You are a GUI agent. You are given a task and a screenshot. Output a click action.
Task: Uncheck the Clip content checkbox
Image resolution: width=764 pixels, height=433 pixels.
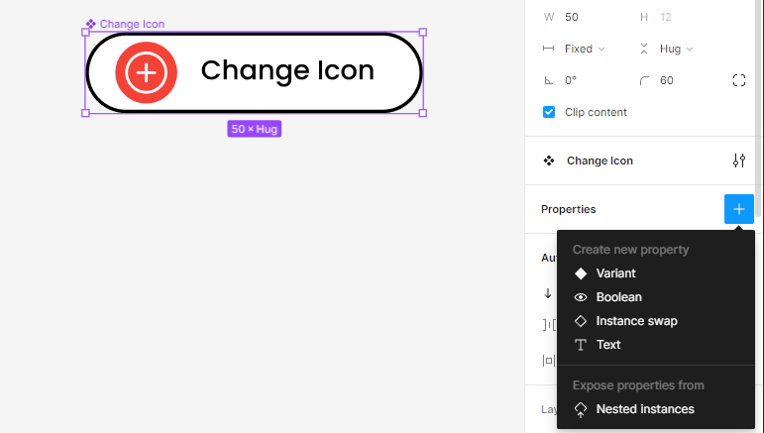point(549,112)
